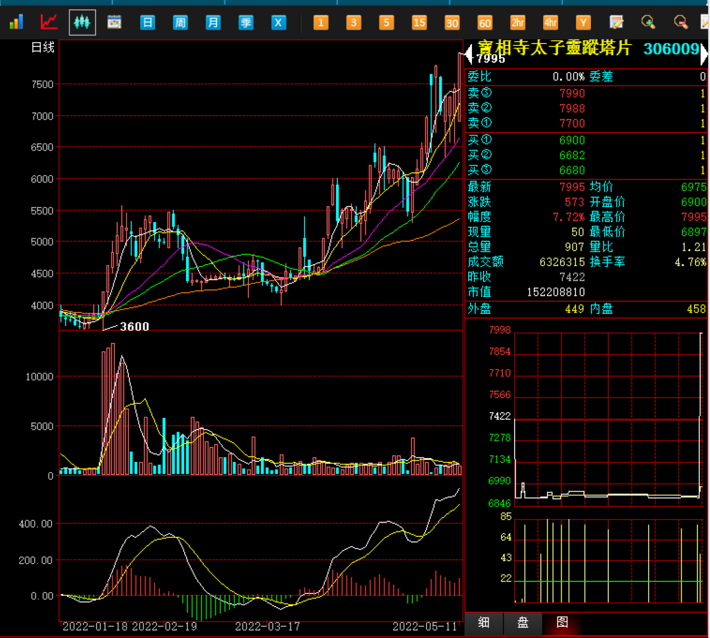Select the 5-minute interval icon
Screen dimensions: 710x638
pyautogui.click(x=387, y=22)
